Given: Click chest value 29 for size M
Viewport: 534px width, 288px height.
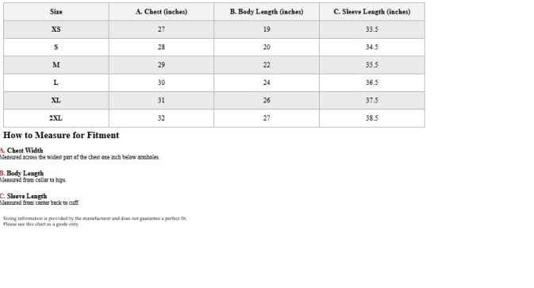Looking at the screenshot, I should 161,65.
